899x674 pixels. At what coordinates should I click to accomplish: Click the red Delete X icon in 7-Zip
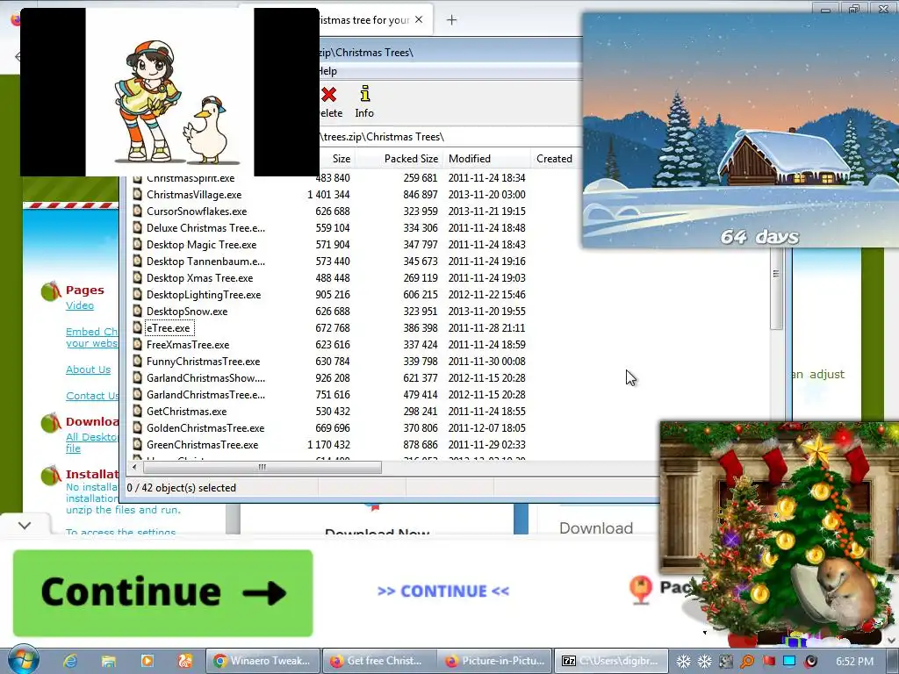(x=328, y=94)
